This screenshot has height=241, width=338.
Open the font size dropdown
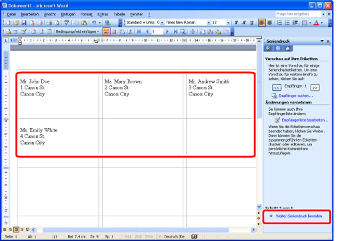(x=228, y=23)
